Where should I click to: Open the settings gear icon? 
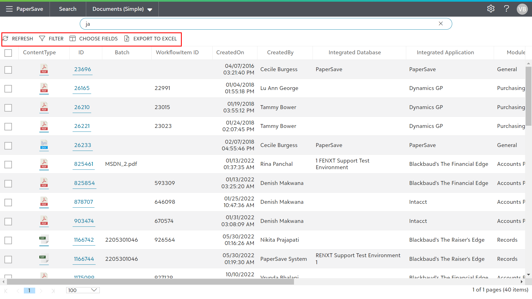point(491,9)
